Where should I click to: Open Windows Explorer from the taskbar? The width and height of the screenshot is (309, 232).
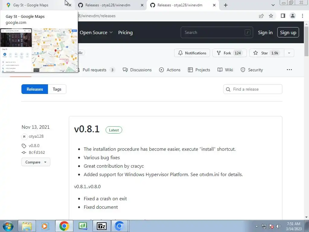click(x=27, y=226)
